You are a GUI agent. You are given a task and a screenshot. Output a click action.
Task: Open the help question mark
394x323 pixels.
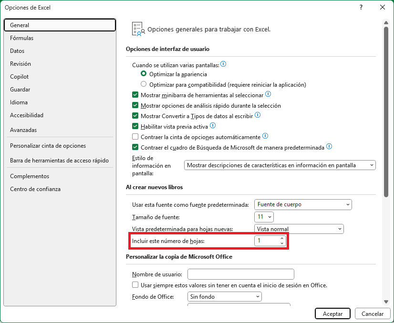click(x=361, y=7)
